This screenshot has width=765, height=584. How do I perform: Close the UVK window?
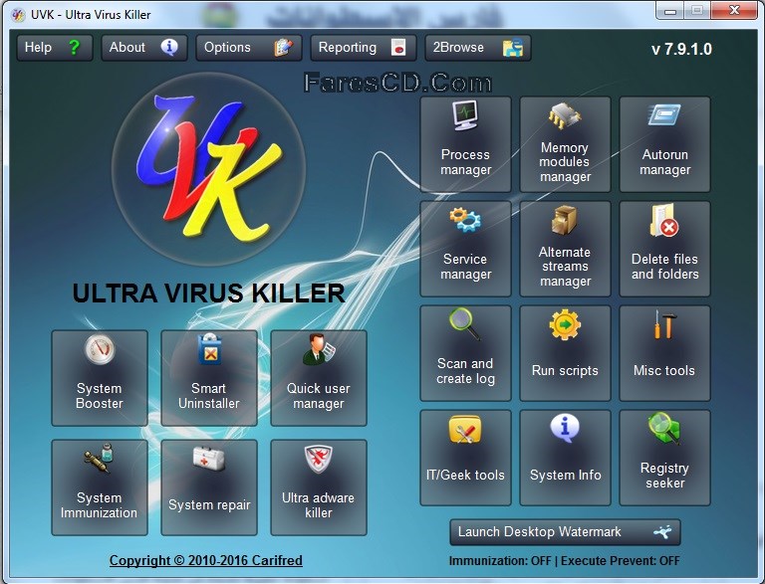tap(734, 10)
